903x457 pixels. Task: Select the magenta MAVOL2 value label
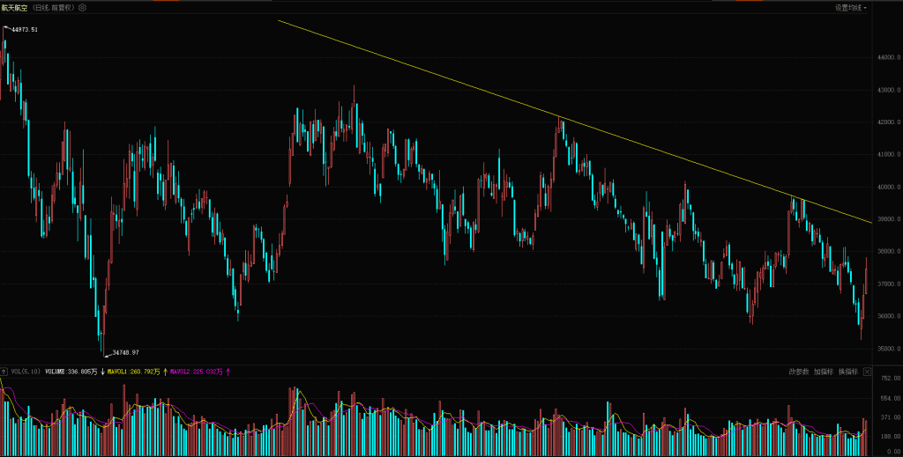tap(198, 372)
